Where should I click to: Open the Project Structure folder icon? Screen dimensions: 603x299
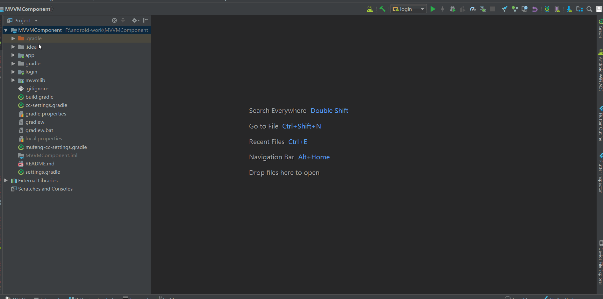point(579,9)
